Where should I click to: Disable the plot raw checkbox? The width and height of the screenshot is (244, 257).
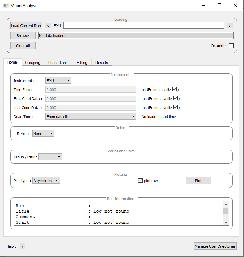pos(141,181)
